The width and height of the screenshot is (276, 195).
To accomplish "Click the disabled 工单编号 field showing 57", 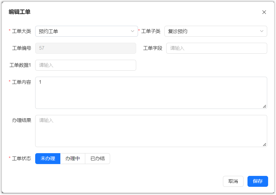I will [86, 48].
